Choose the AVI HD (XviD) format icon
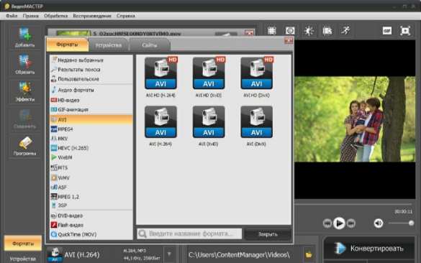Image resolution: width=421 pixels, height=263 pixels. pyautogui.click(x=209, y=73)
